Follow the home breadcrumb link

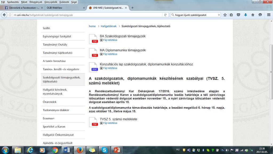coord(92,26)
